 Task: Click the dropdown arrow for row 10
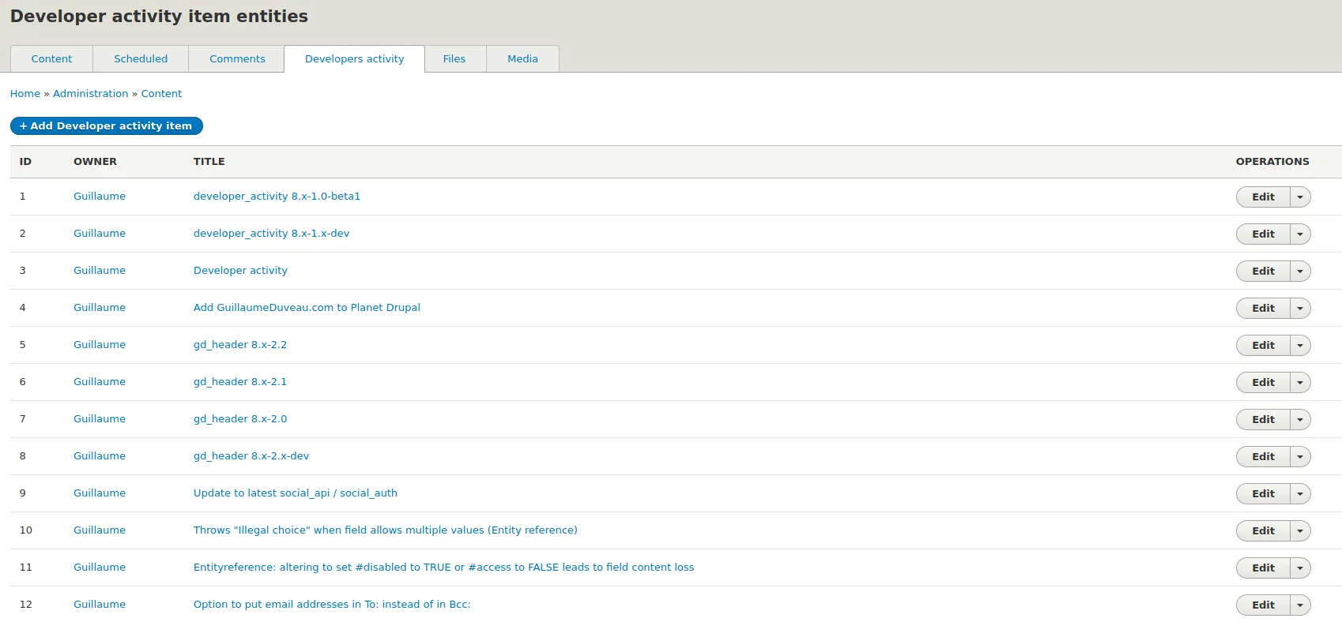point(1299,531)
